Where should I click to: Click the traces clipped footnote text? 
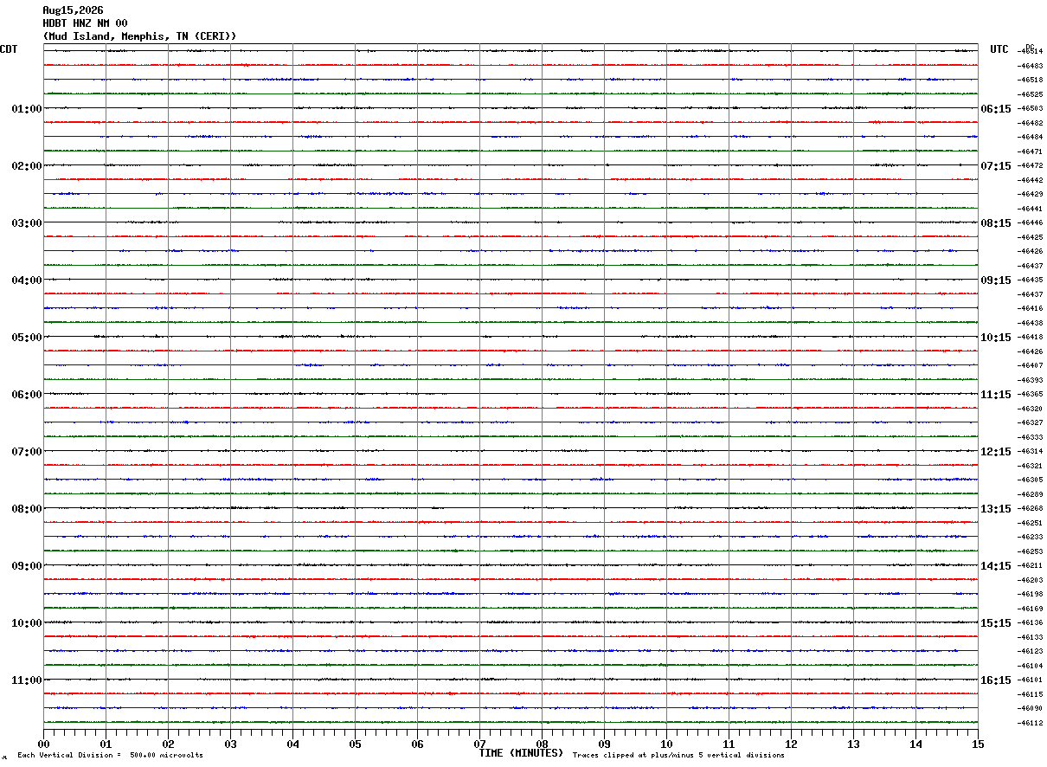678,756
